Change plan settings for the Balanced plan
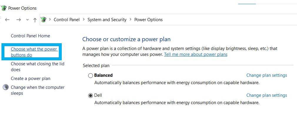The image size is (297, 125). tap(266, 75)
